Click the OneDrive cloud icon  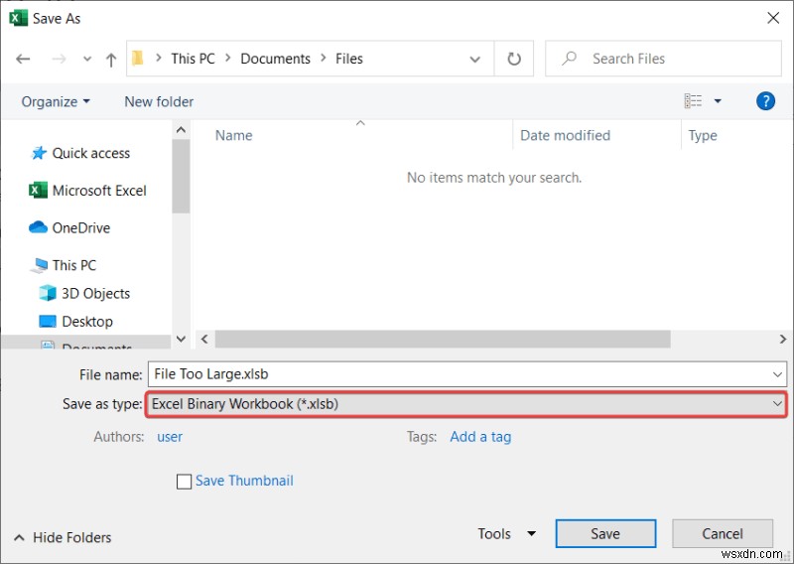tap(39, 227)
